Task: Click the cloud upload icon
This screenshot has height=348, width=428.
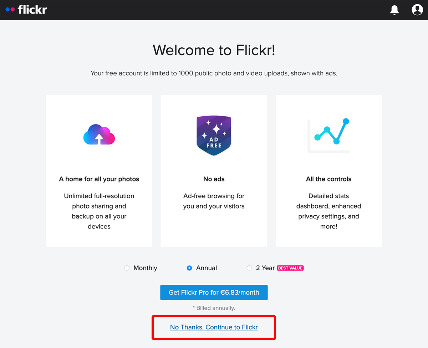Action: pyautogui.click(x=99, y=134)
